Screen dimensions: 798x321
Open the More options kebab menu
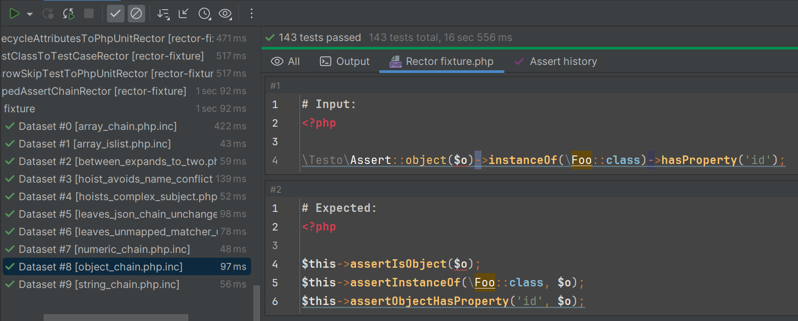pyautogui.click(x=252, y=14)
